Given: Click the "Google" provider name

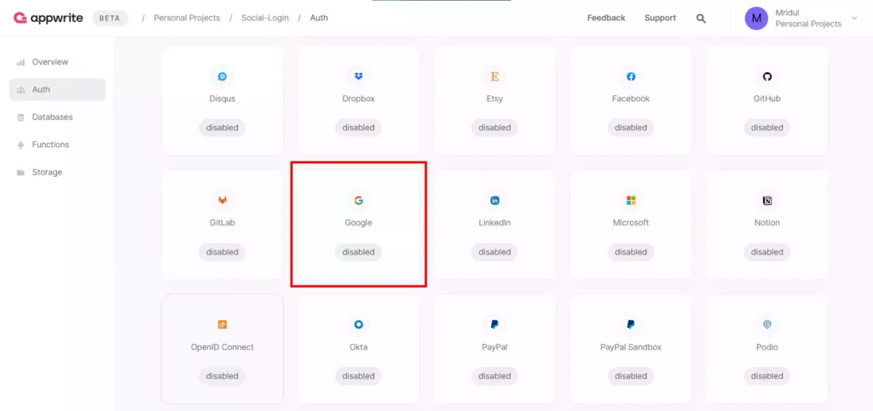Looking at the screenshot, I should pyautogui.click(x=359, y=223).
